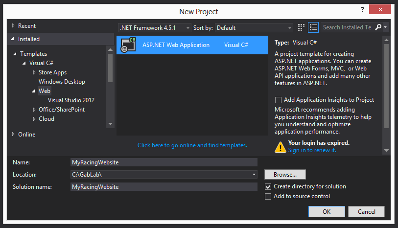Expand the Recent section

pyautogui.click(x=13, y=25)
